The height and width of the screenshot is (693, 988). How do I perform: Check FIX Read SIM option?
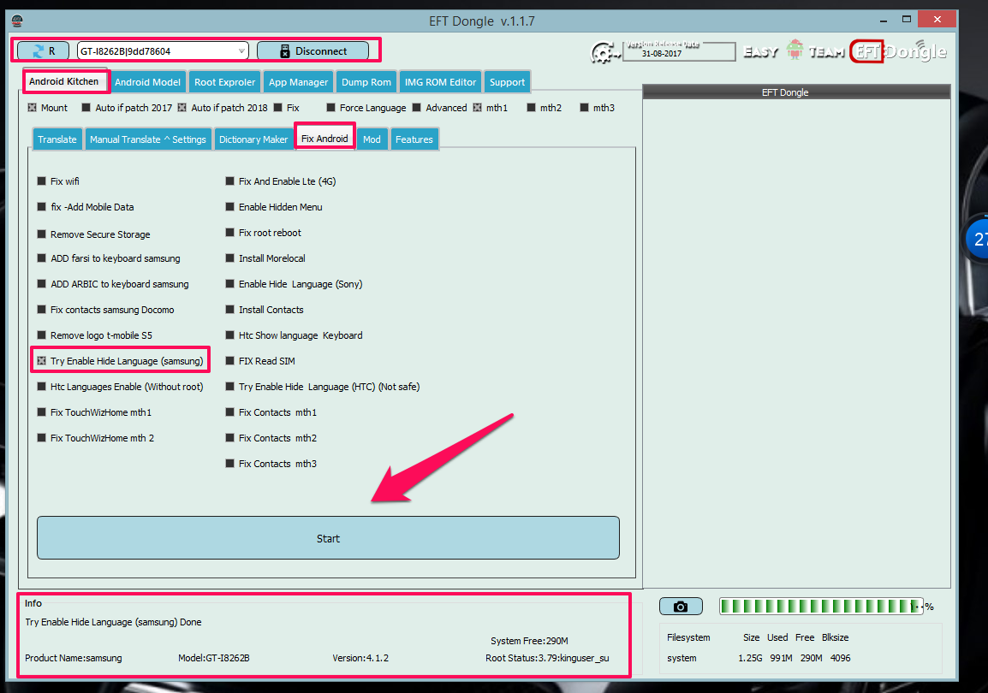(x=230, y=361)
